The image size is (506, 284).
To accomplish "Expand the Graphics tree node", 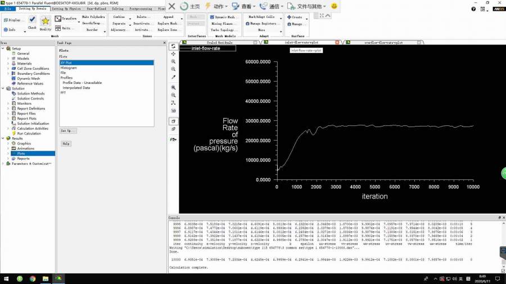I will click(8, 143).
